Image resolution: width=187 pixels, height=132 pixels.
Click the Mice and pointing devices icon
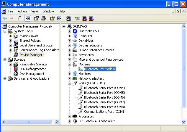pos(75,59)
